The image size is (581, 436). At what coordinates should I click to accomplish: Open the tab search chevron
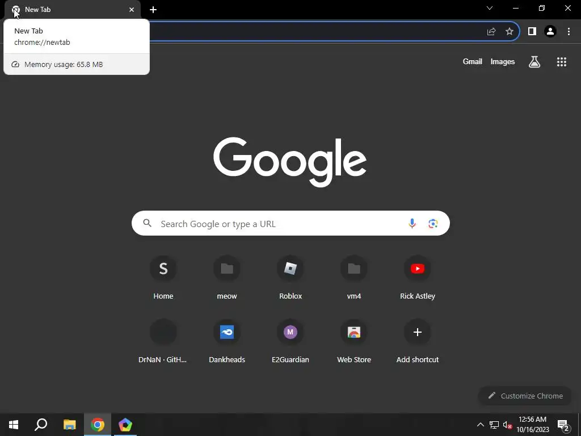(490, 8)
